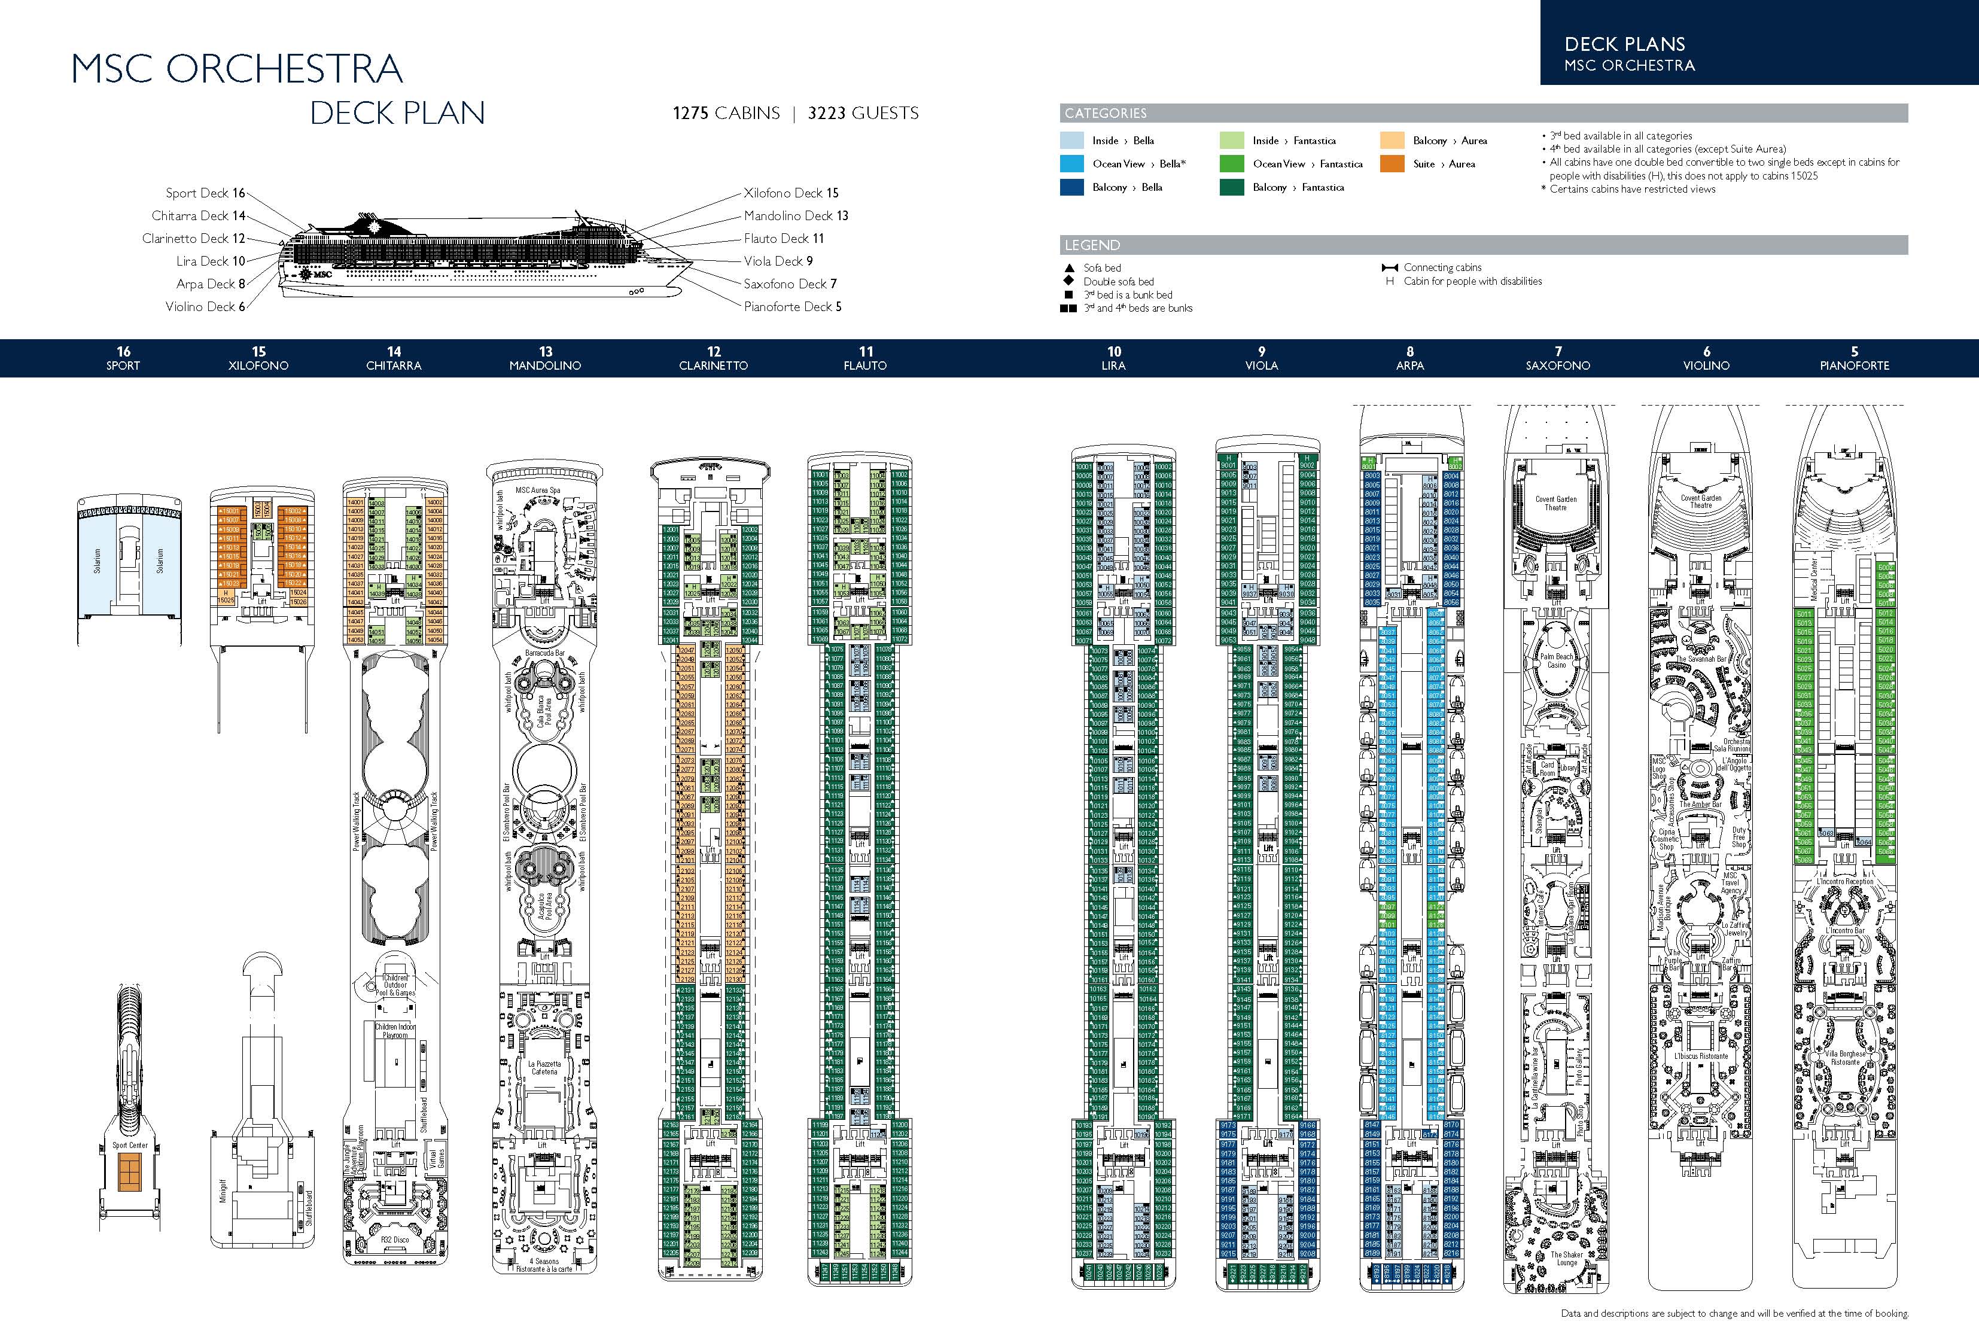
Task: Click 'Barracuda Bar' on deck 13 plan
Action: click(x=544, y=653)
